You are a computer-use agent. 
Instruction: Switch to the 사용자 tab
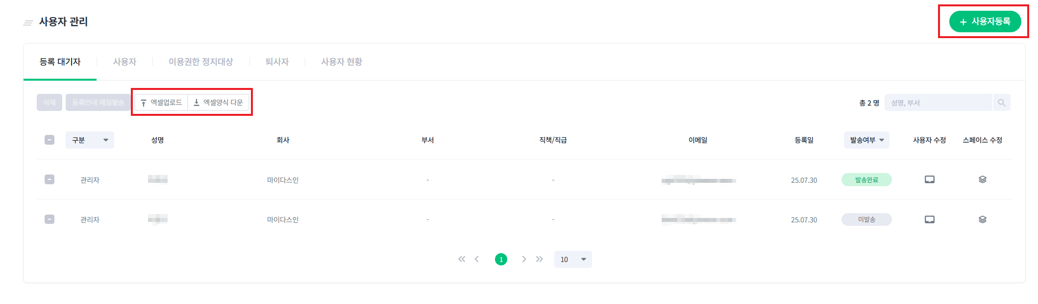click(124, 62)
